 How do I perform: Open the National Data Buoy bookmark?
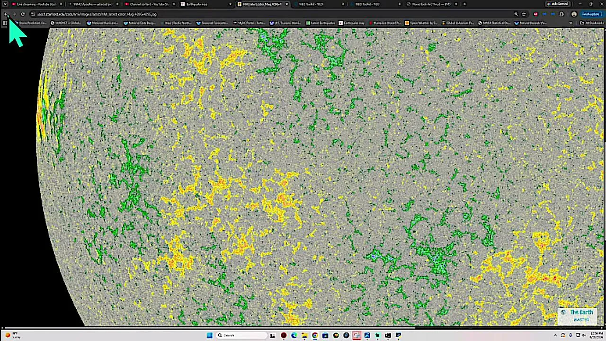point(139,23)
